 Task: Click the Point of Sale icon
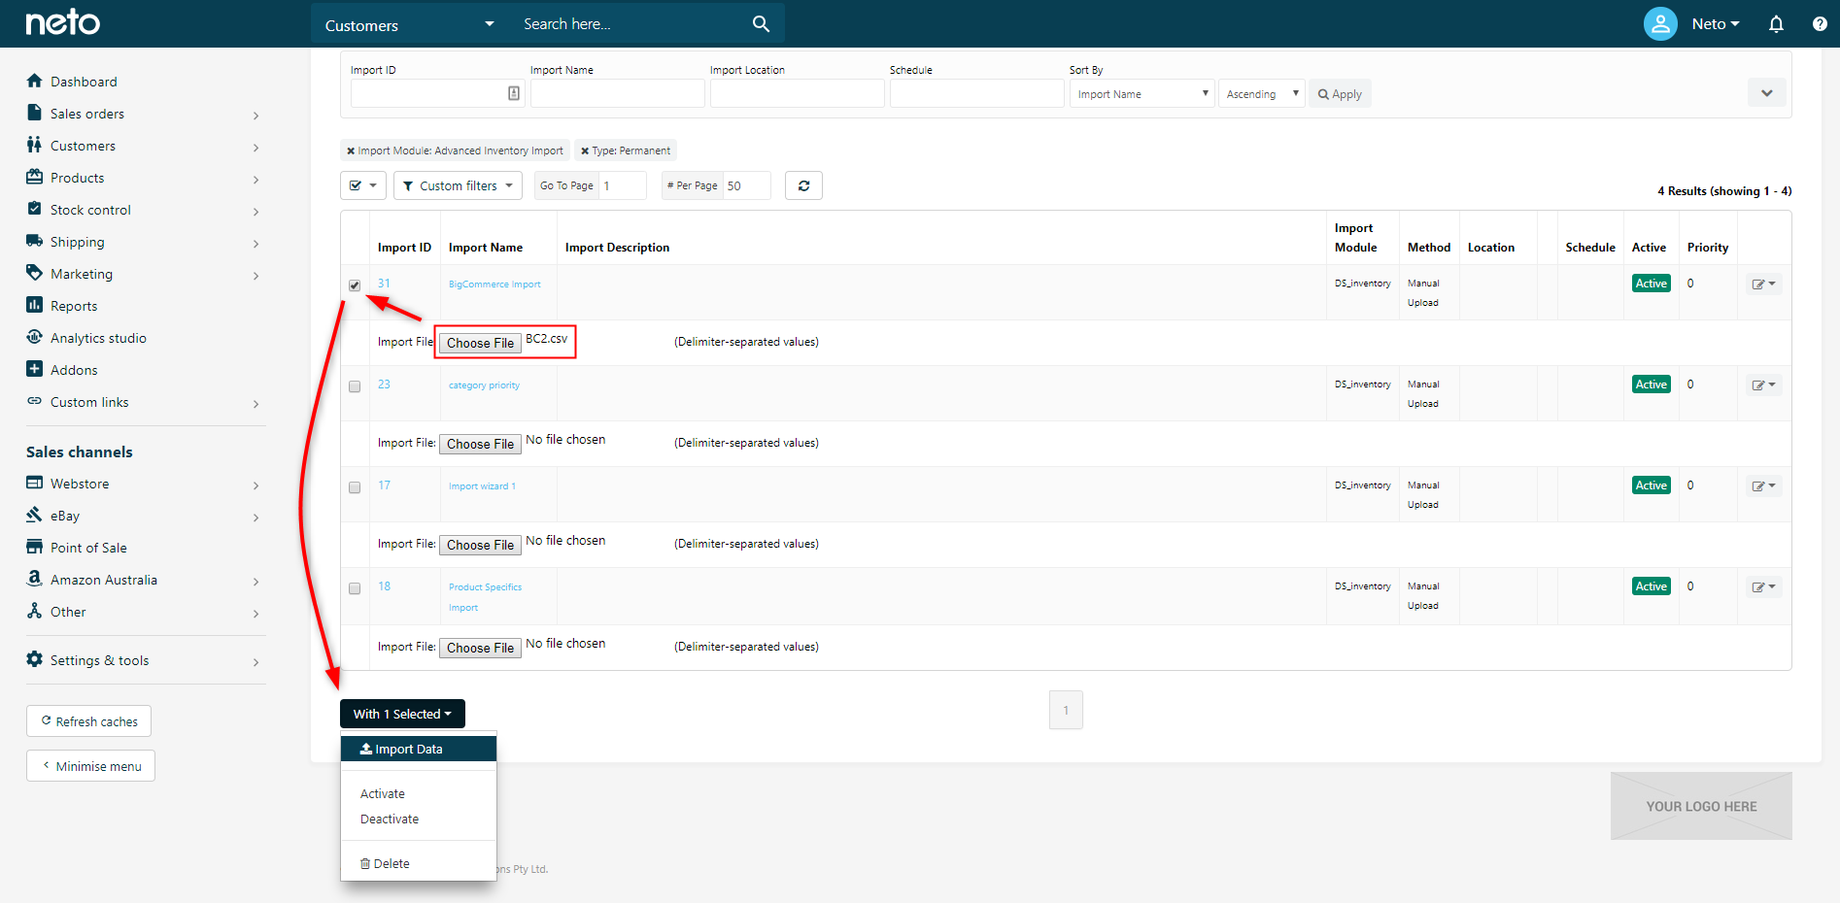35,547
